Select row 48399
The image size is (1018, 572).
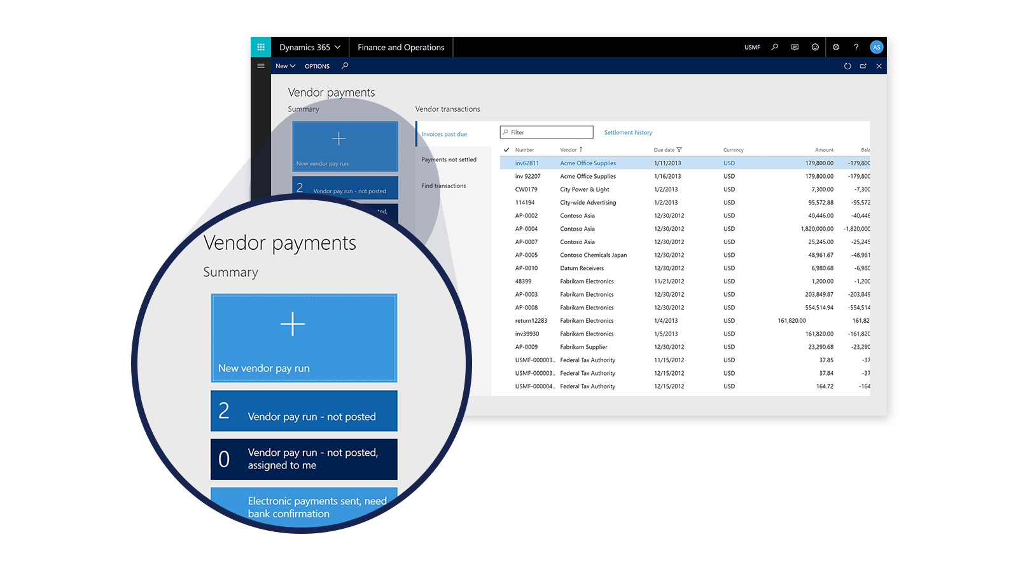[x=685, y=282]
